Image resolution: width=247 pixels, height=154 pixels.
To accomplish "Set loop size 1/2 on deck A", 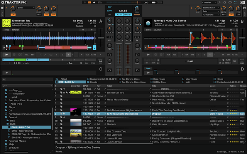I will [x=51, y=55].
